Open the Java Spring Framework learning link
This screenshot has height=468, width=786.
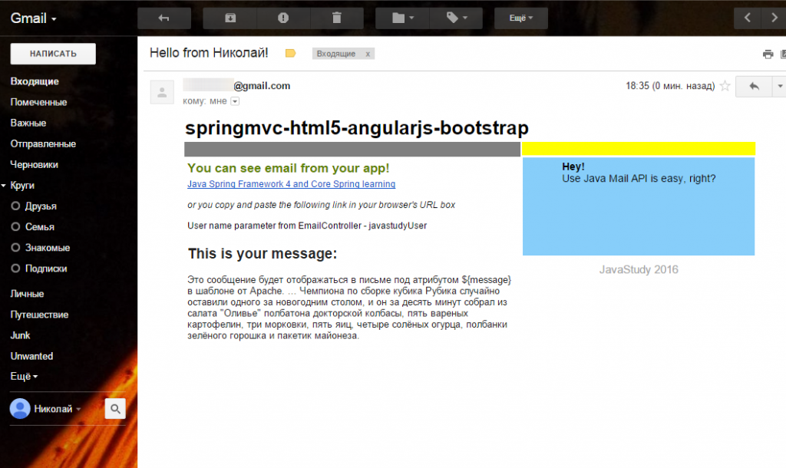pyautogui.click(x=292, y=184)
